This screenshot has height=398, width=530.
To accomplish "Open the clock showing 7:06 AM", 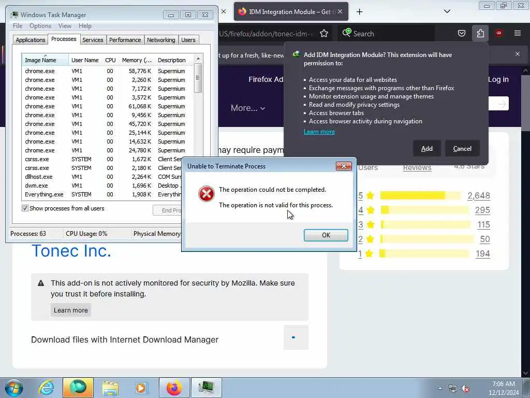I will pos(503,388).
